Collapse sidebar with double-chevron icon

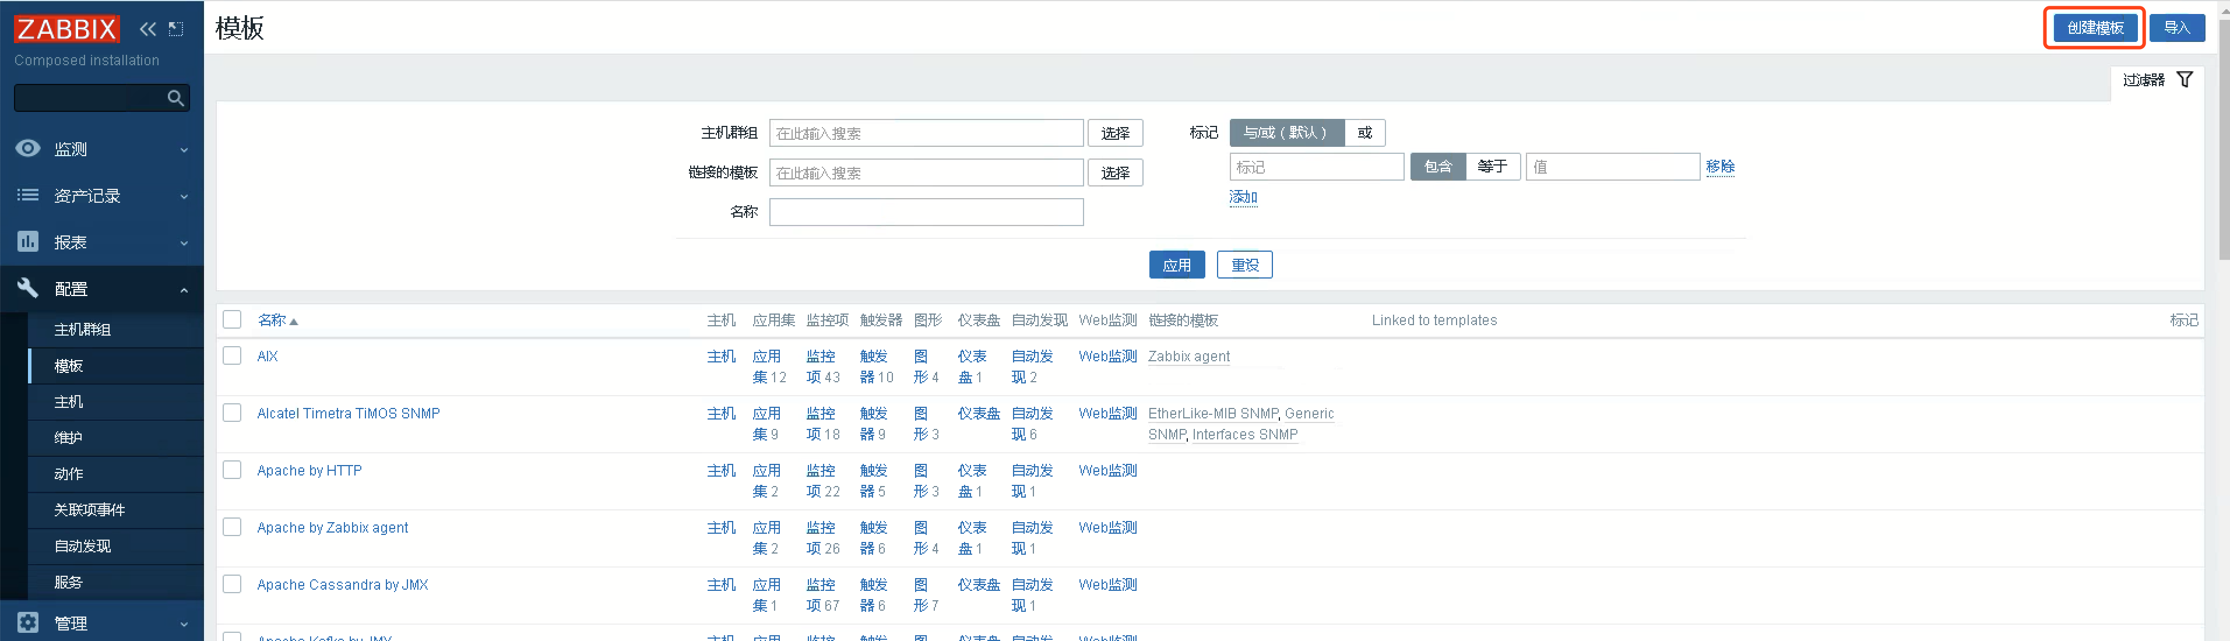click(148, 29)
